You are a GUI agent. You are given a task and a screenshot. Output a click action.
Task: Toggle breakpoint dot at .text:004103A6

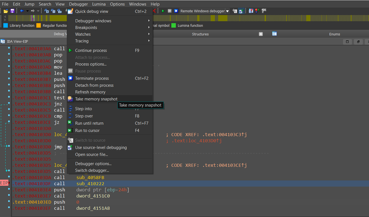(10, 48)
